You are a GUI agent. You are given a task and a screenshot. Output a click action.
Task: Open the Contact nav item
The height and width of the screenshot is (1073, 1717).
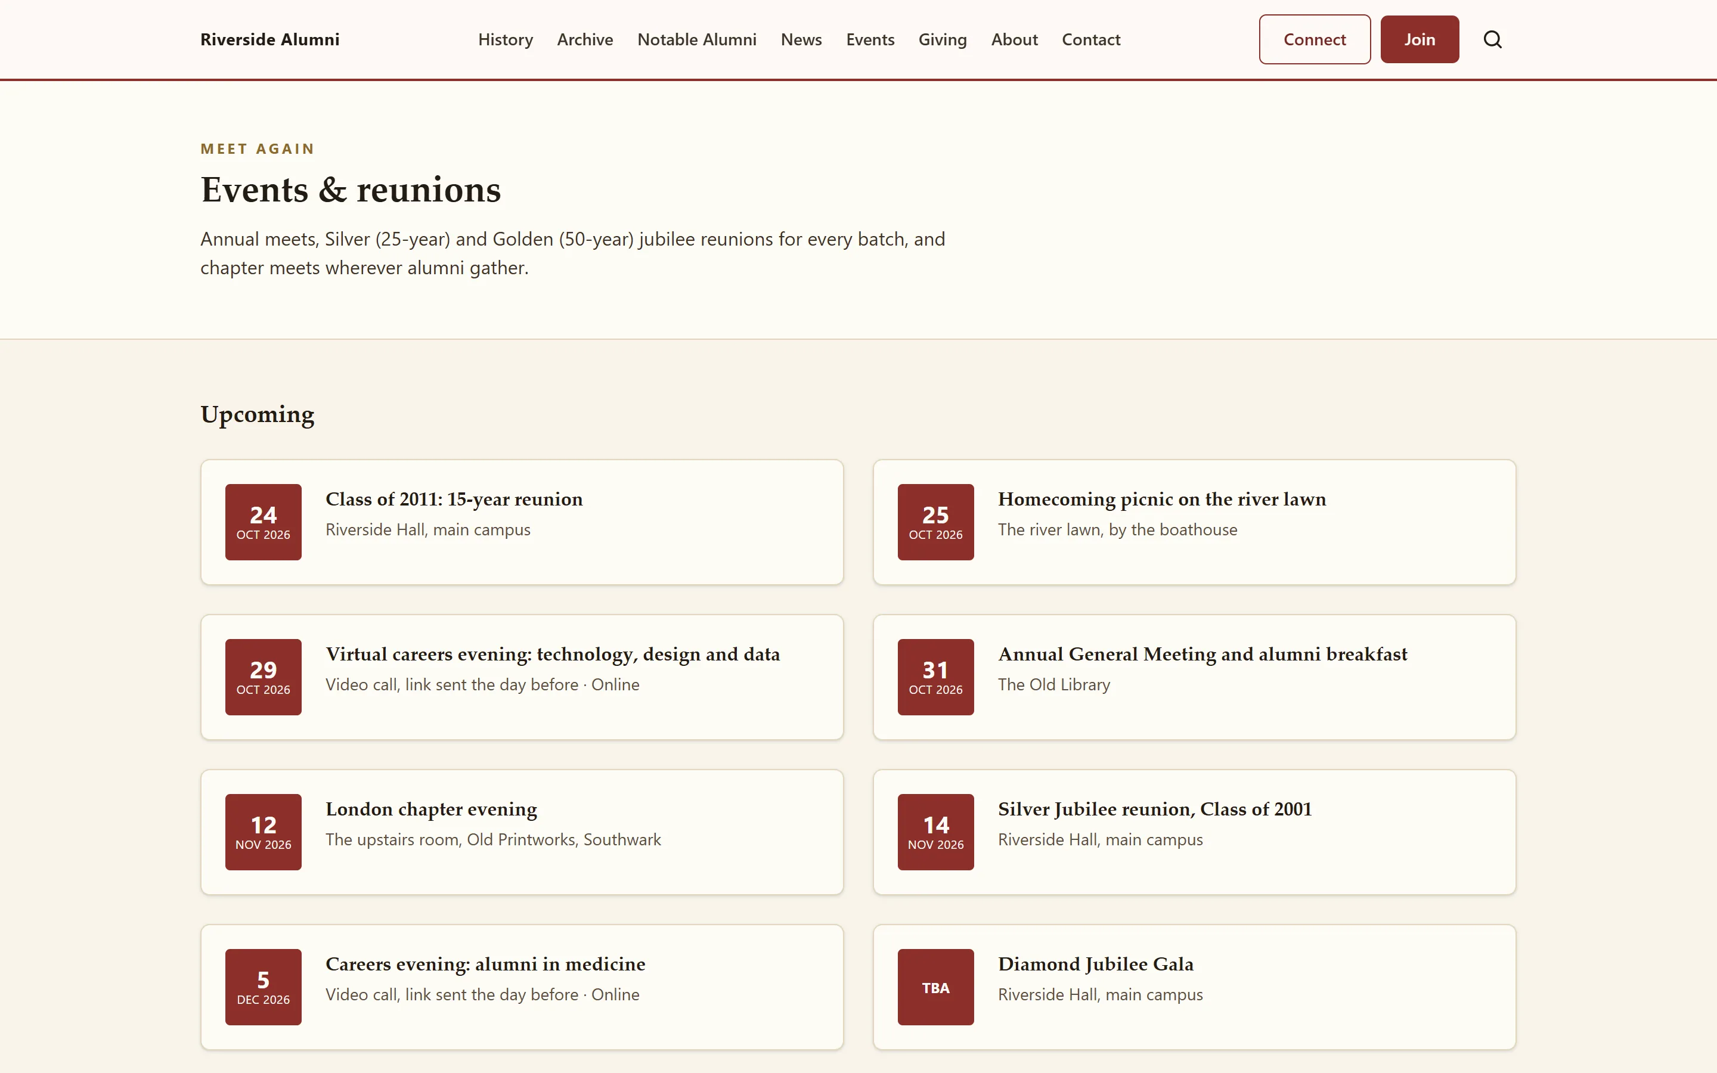coord(1090,40)
